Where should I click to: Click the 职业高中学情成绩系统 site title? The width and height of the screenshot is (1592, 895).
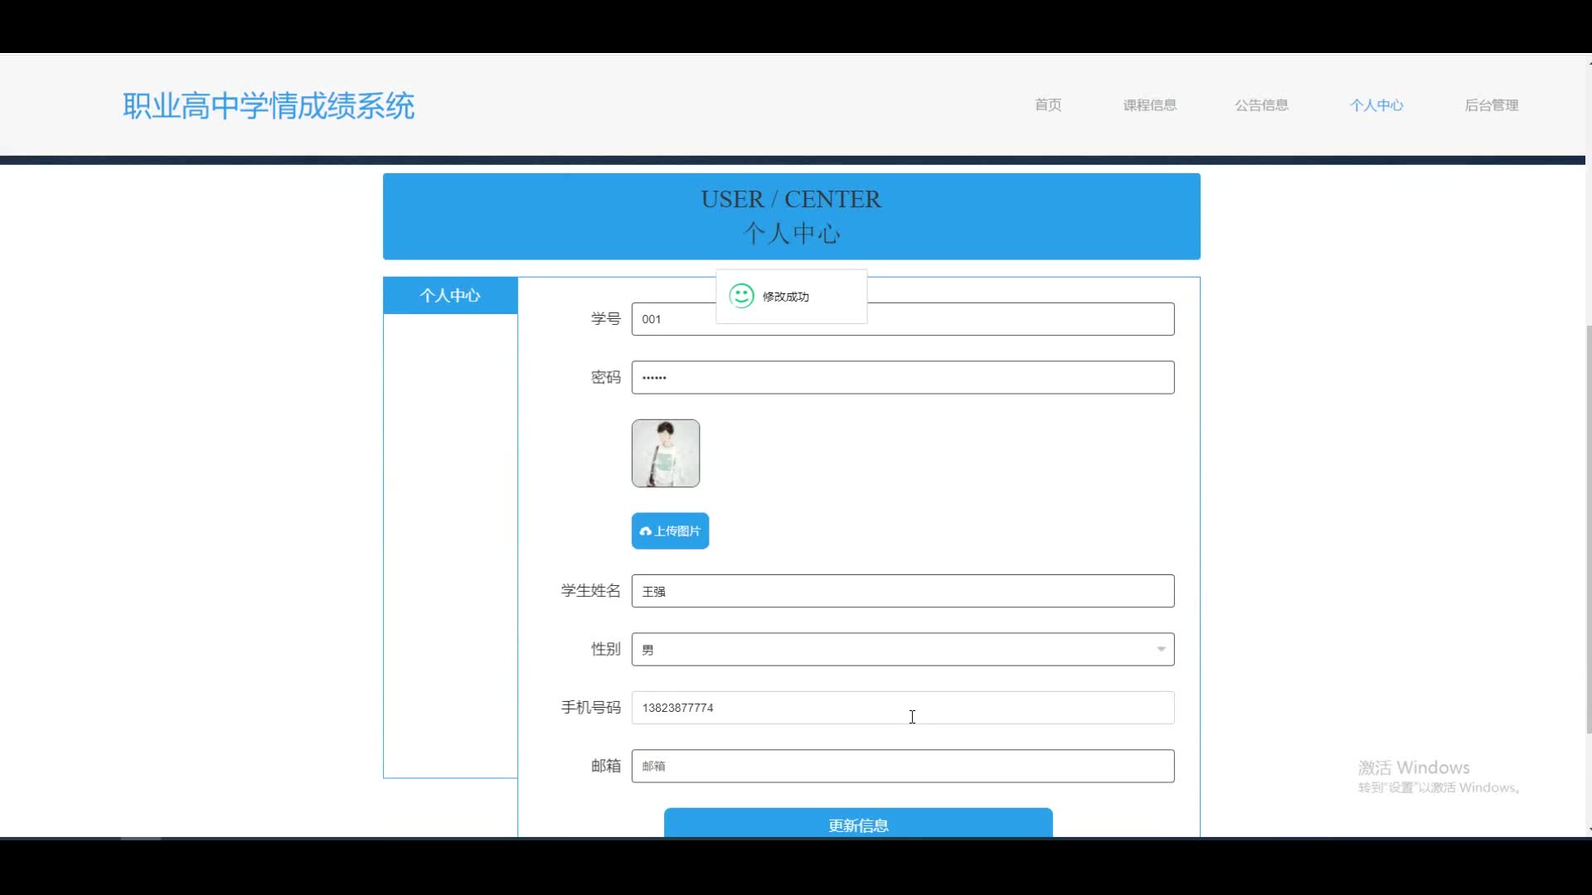click(x=269, y=106)
